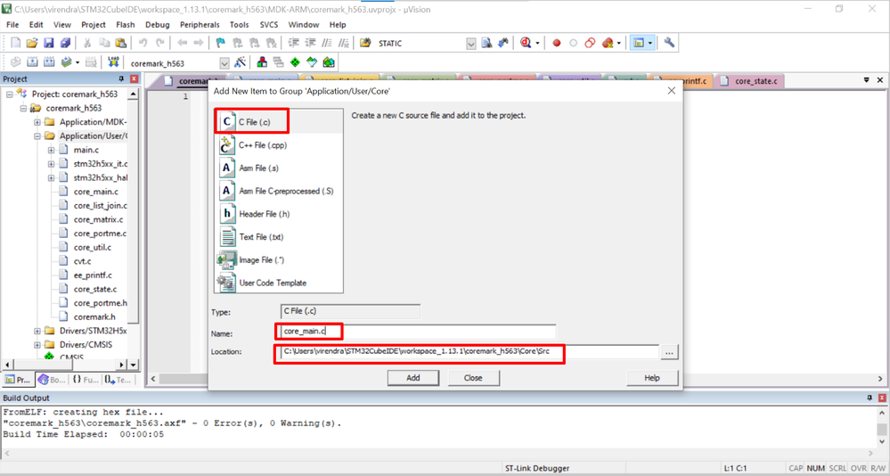Viewport: 890px width, 476px height.
Task: Click the Location path input field
Action: coord(469,351)
